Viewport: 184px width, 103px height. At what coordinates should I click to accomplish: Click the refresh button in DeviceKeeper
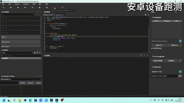pos(22,83)
